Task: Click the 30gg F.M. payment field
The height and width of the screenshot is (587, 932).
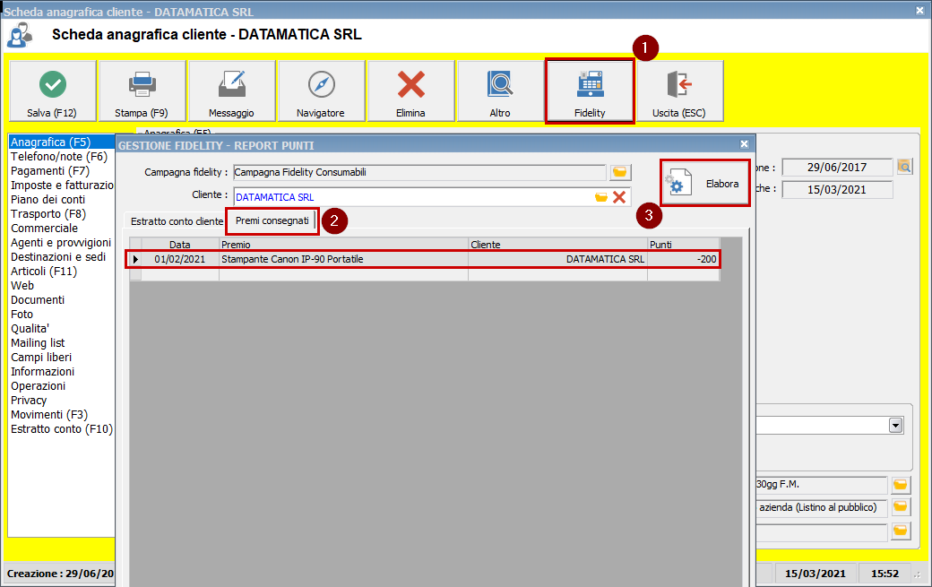Action: pyautogui.click(x=822, y=485)
